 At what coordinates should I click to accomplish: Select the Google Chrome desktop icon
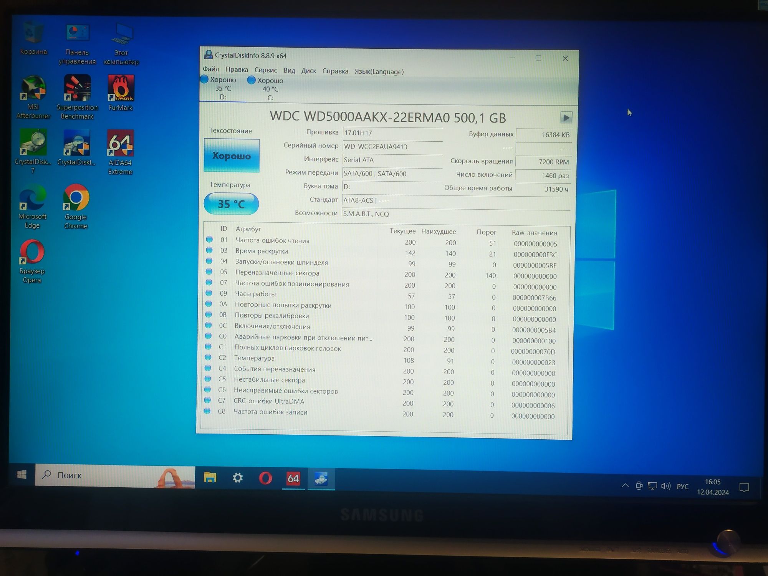76,207
